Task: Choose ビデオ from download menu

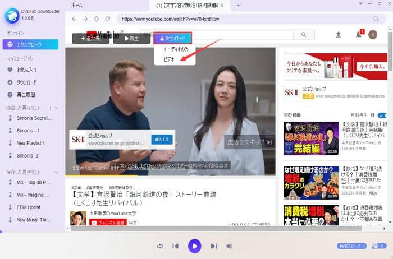Action: 169,59
